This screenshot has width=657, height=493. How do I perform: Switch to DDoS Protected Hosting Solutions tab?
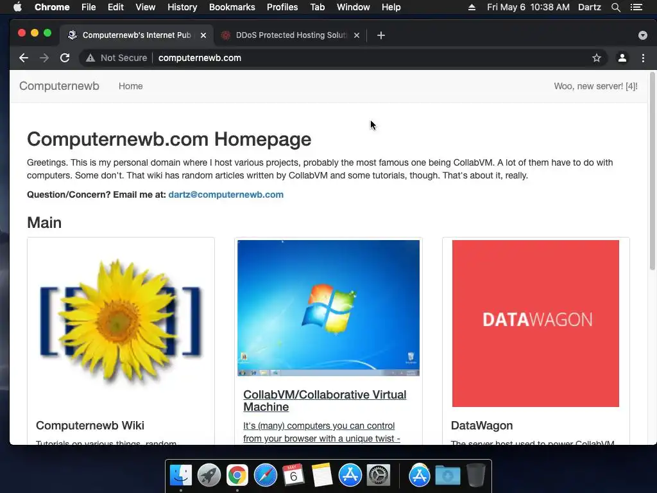point(291,35)
